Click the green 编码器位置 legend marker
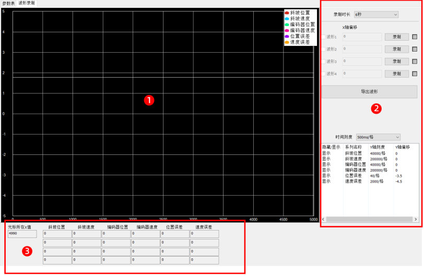 click(287, 25)
